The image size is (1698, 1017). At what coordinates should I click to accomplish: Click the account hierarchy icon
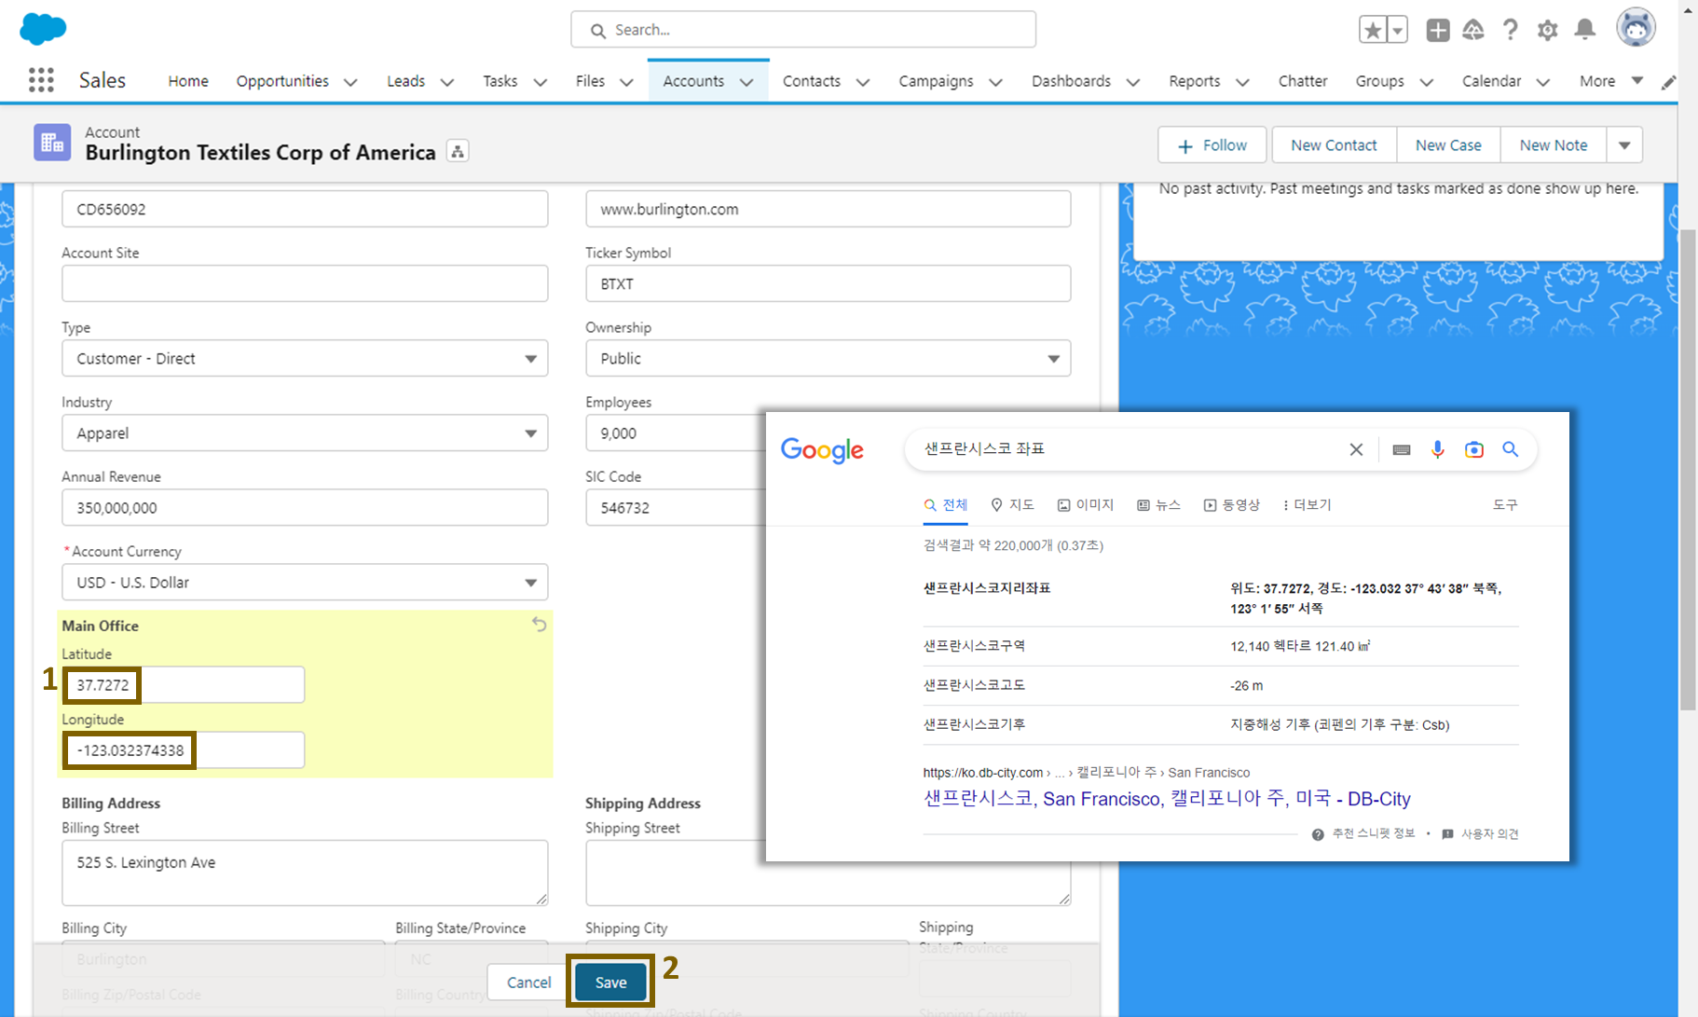(458, 151)
